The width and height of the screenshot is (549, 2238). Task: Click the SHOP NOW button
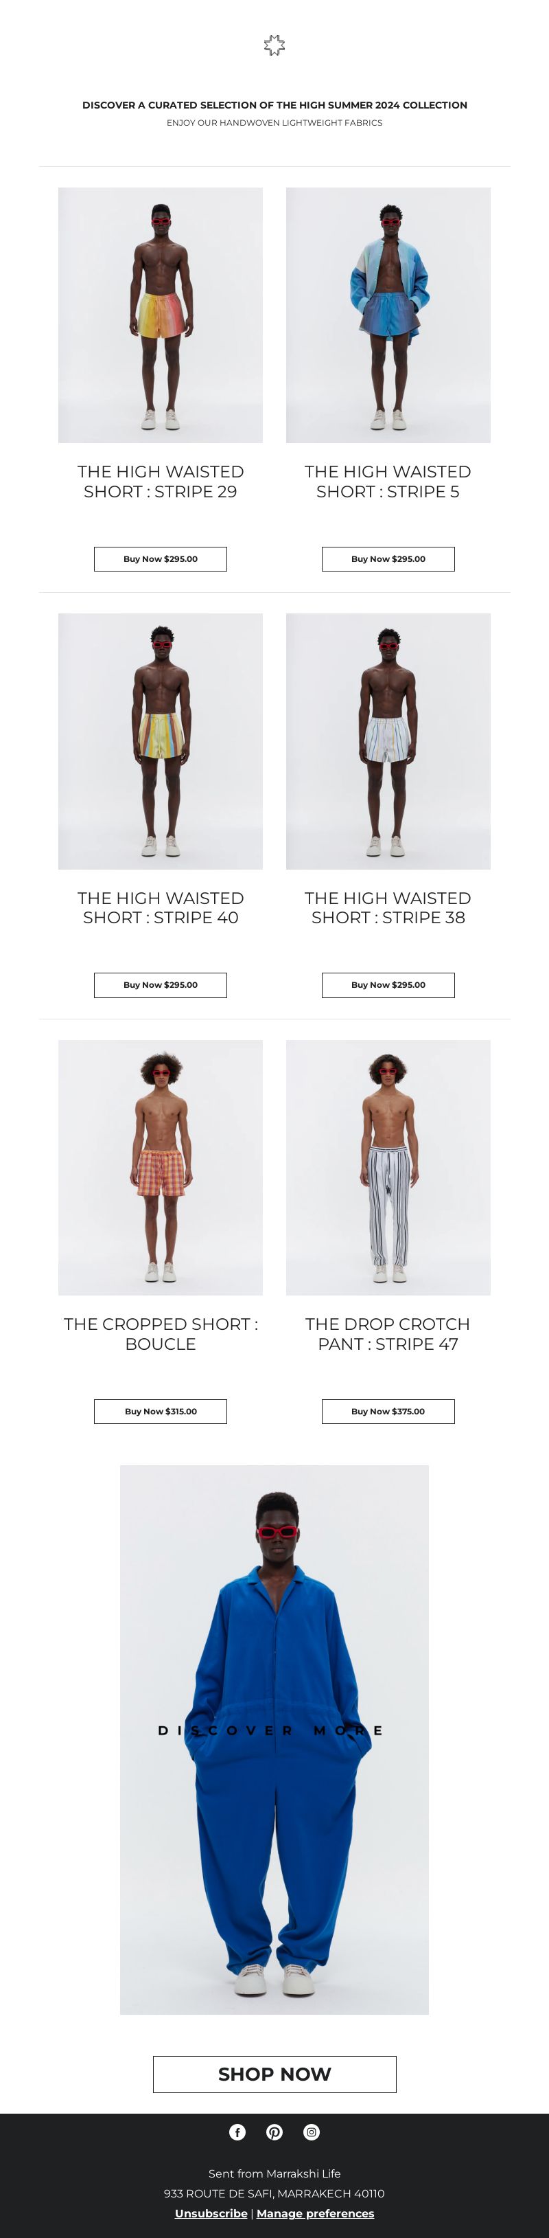point(274,2074)
